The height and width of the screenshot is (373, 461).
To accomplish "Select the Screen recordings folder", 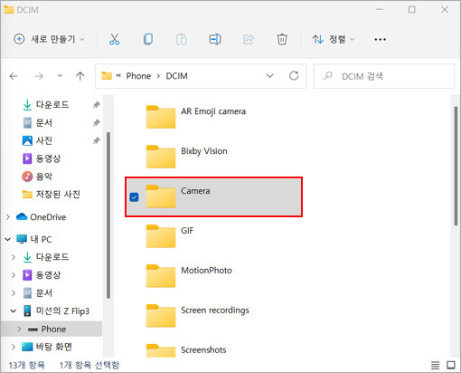I will pyautogui.click(x=213, y=316).
